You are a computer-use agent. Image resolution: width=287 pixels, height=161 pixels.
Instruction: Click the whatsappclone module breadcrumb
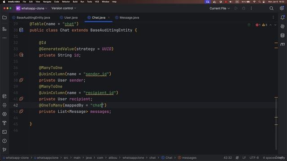[46, 157]
